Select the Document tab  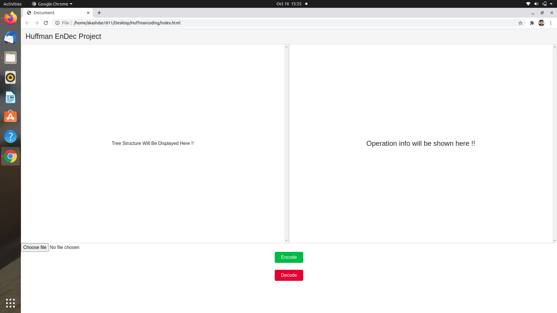[x=58, y=13]
